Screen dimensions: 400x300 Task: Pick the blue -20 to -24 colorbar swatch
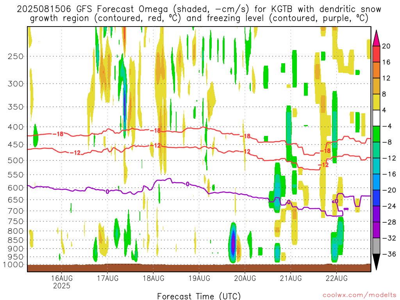click(376, 198)
